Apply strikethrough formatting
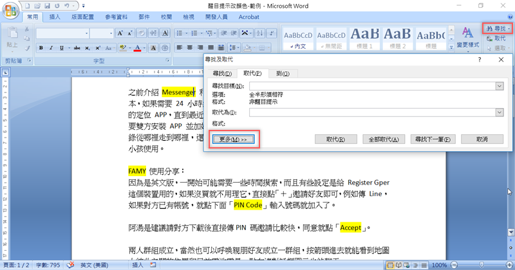The height and width of the screenshot is (270, 515). (77, 48)
